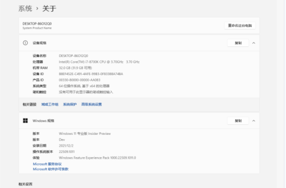
Task: Click Windows 11 专业版 Insider Preview text
Action: coord(85,134)
